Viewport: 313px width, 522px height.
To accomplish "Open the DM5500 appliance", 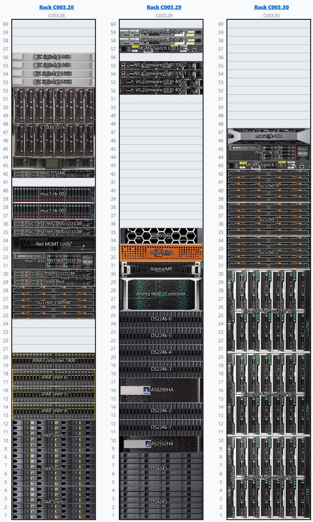I will [161, 236].
